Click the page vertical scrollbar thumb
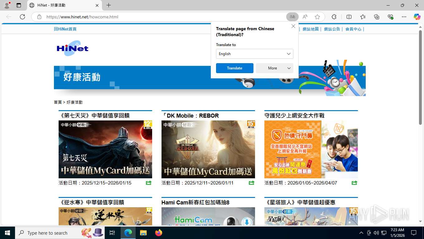The height and width of the screenshot is (239, 424). coord(420,78)
